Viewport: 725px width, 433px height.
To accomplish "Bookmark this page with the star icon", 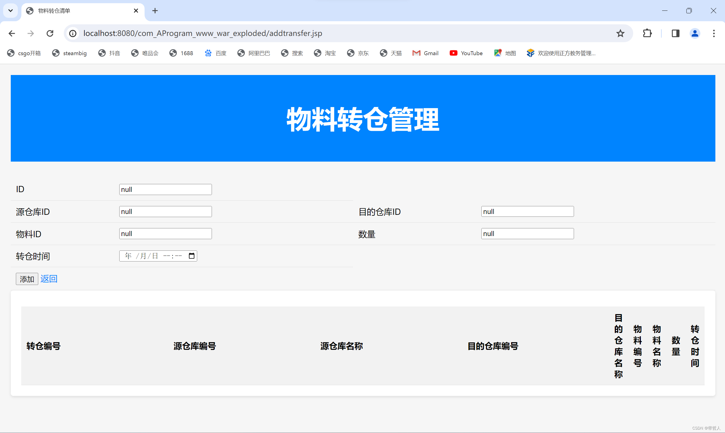I will [620, 33].
